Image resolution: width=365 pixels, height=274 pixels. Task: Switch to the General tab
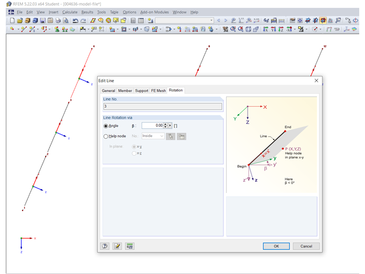[x=109, y=91]
